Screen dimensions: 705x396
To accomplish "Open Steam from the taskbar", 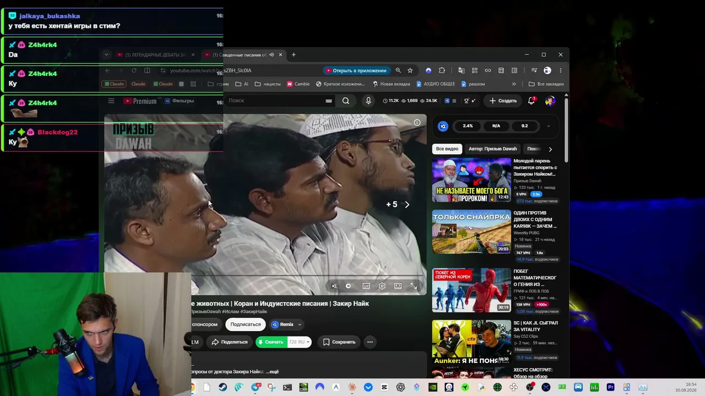I will (x=223, y=387).
